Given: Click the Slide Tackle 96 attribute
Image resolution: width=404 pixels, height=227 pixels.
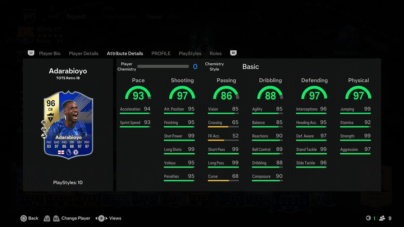Looking at the screenshot, I should pyautogui.click(x=311, y=163).
